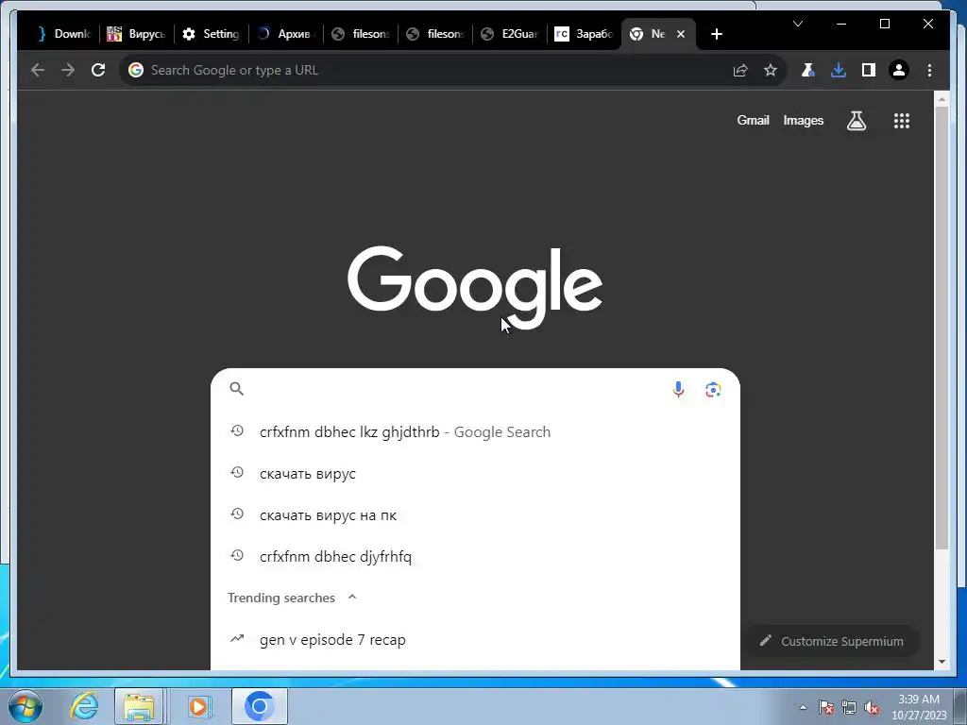The image size is (967, 725).
Task: Show hidden system tray icons
Action: point(803,707)
